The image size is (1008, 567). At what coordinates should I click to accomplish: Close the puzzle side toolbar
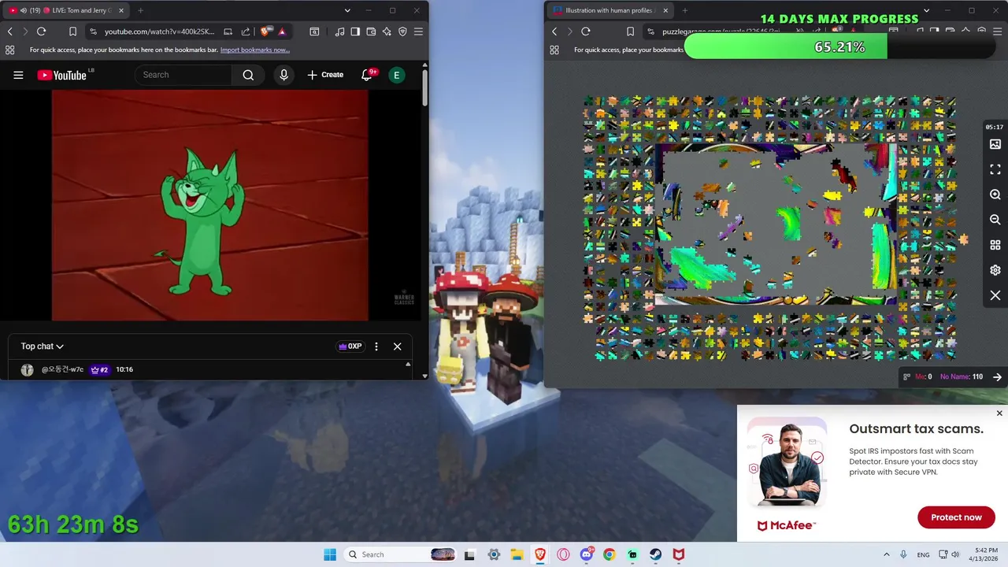(x=995, y=295)
